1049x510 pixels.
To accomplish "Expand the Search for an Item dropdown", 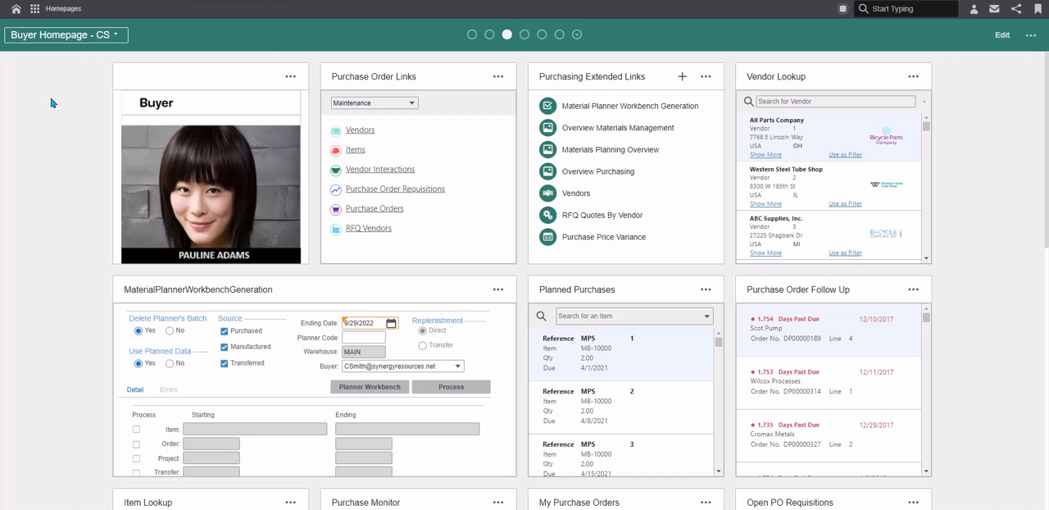I will 706,316.
